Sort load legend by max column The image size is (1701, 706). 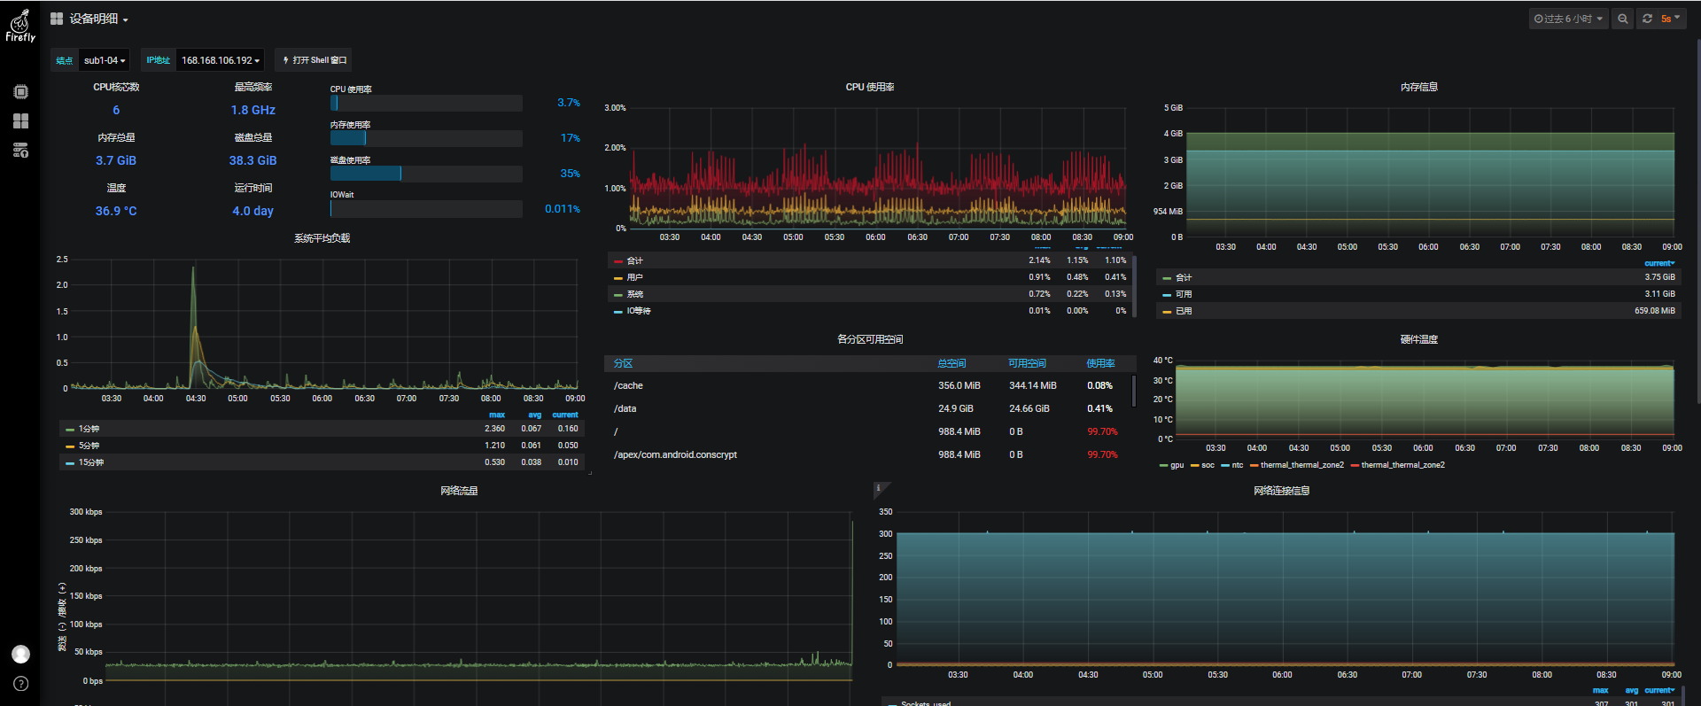click(x=496, y=415)
